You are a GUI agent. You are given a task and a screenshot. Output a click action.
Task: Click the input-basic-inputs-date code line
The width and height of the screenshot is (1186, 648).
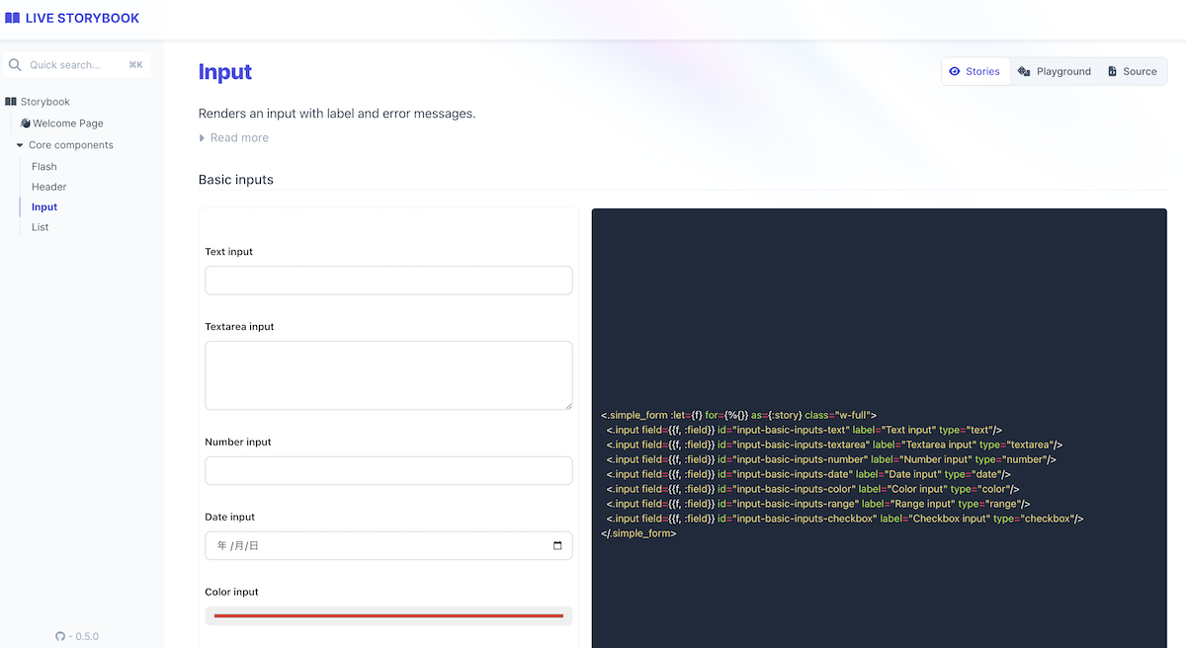808,474
